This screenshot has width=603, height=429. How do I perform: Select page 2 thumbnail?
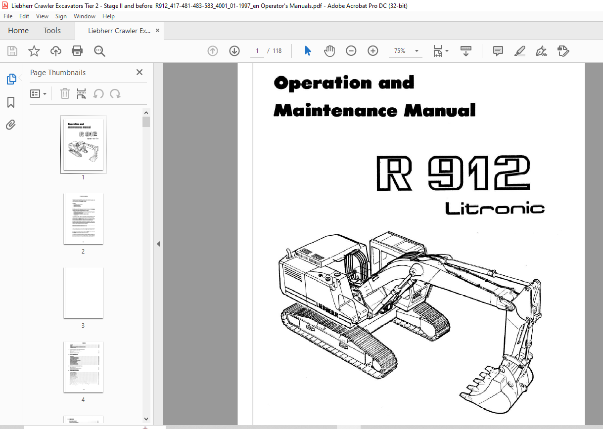click(83, 218)
